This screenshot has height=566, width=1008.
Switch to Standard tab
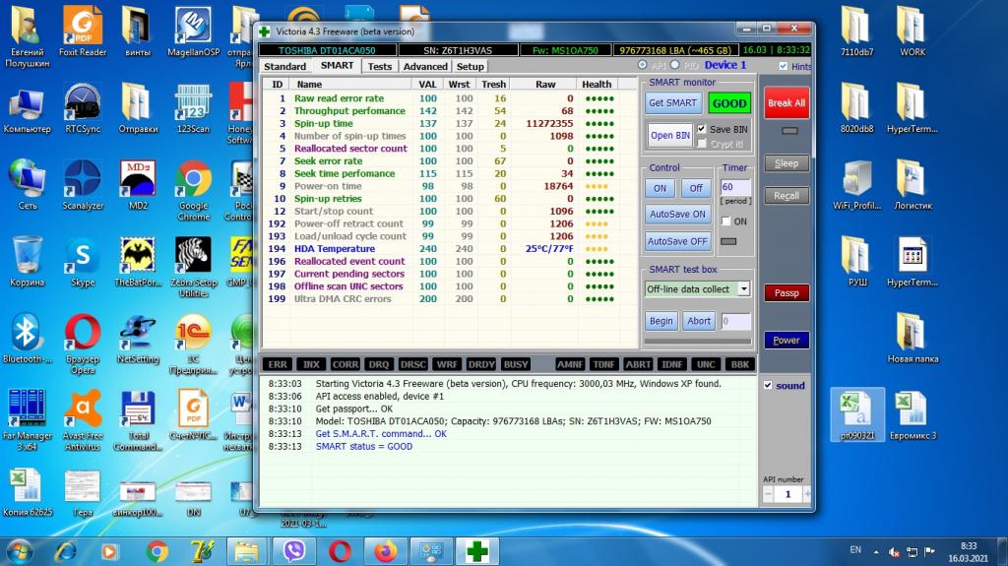[284, 66]
